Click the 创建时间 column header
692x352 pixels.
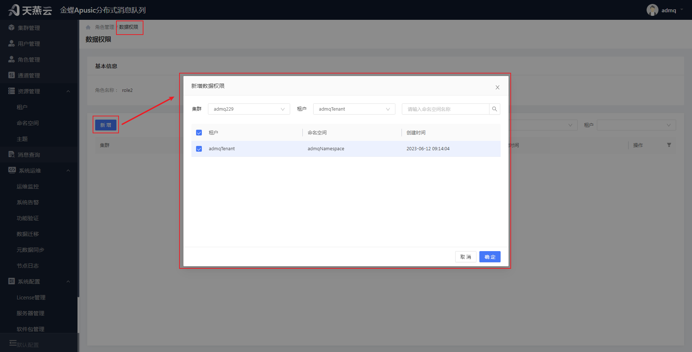[x=416, y=133]
